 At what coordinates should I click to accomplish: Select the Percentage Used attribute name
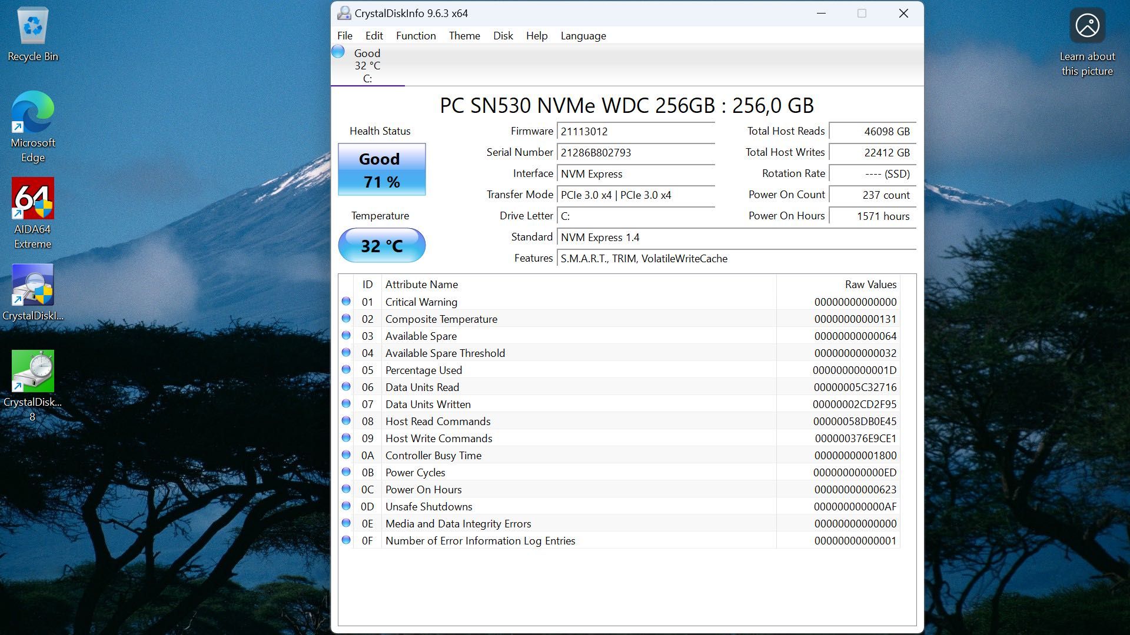pos(424,370)
